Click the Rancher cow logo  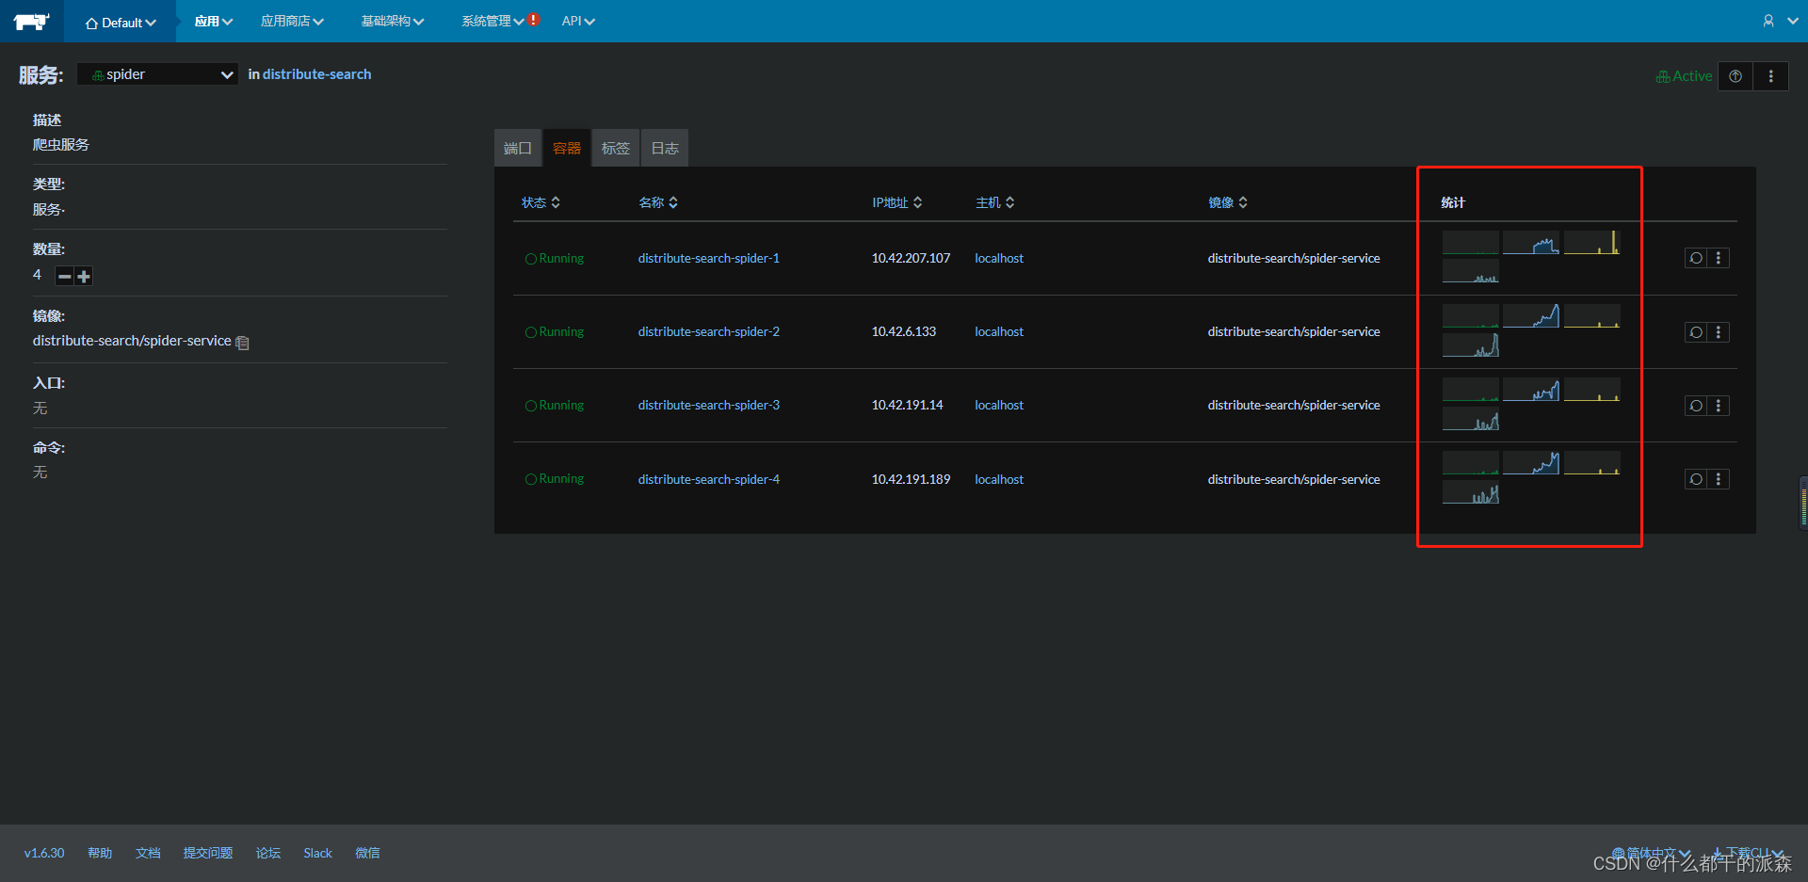[x=31, y=21]
